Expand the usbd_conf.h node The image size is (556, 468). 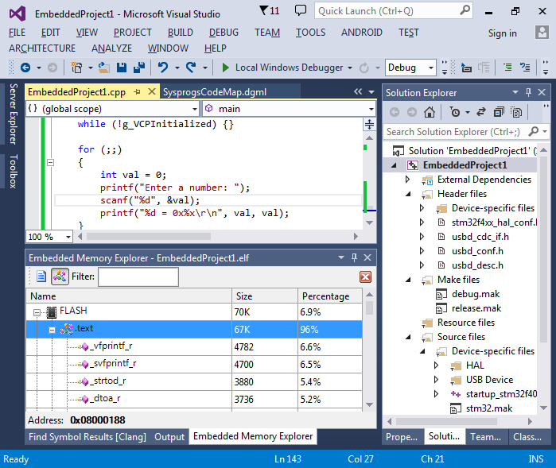point(422,251)
